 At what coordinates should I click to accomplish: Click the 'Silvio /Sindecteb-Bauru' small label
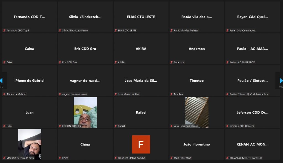[75, 30]
